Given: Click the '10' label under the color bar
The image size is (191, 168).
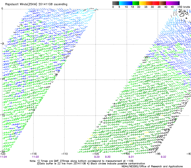Looking at the screenshot, I should point(126,7).
